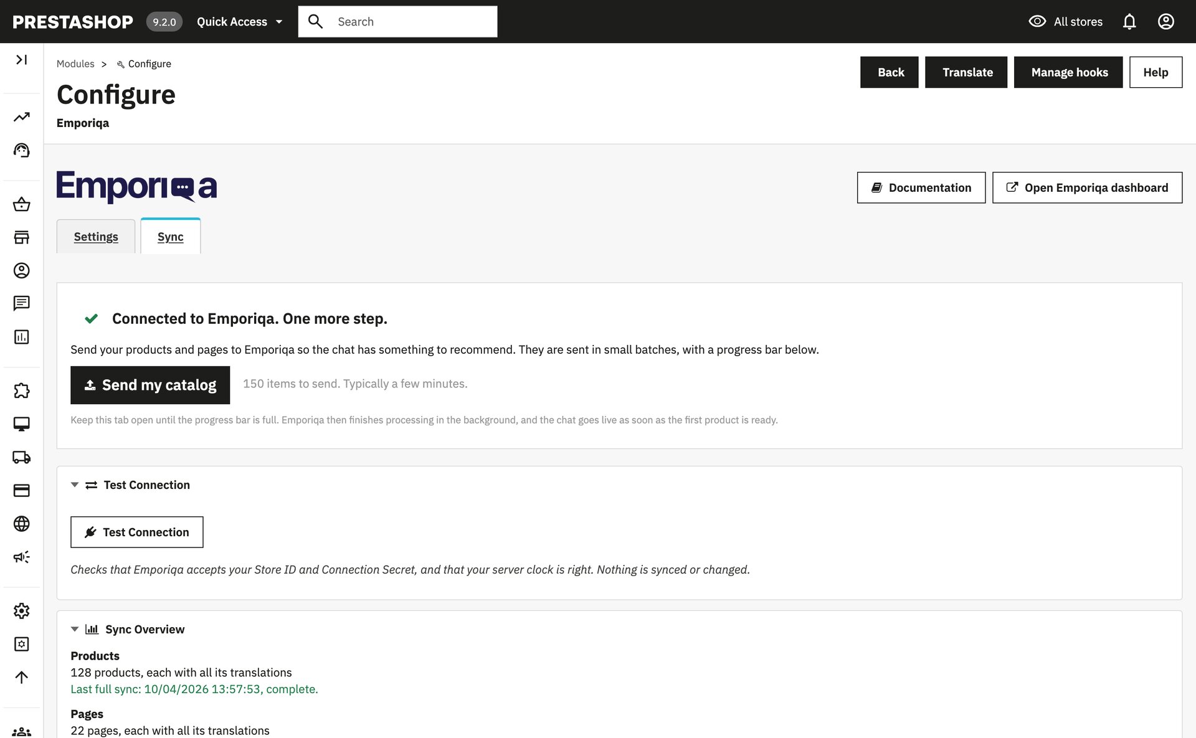Click the Translate button

[966, 72]
